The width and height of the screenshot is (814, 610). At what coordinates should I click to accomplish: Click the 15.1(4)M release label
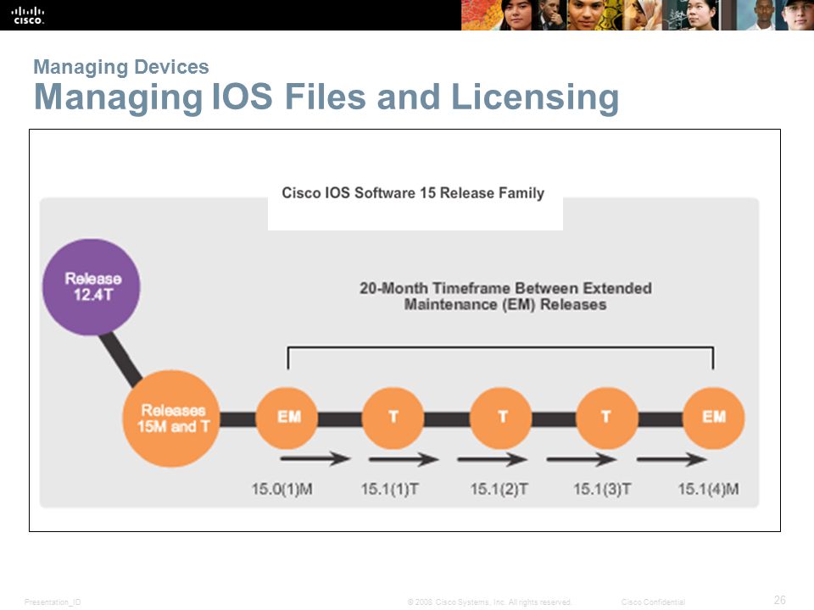(709, 489)
